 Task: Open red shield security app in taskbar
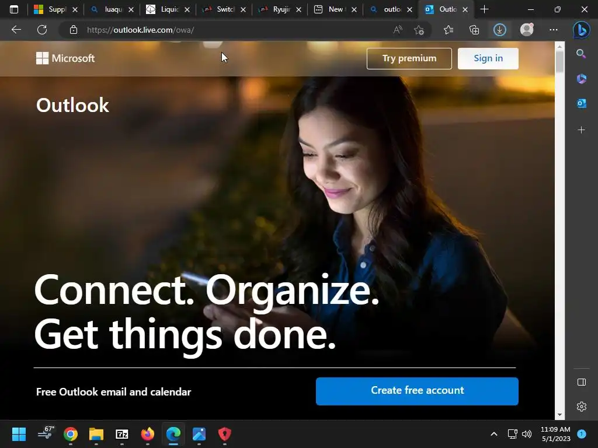click(x=225, y=434)
